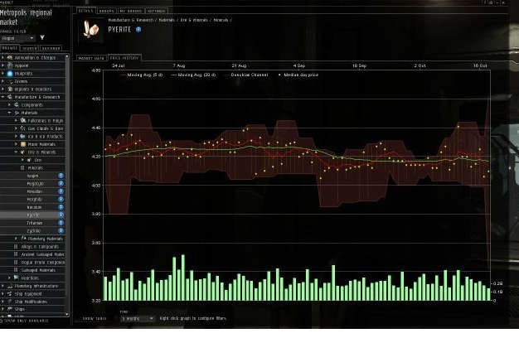Open info for Nocxium mineral

(x=61, y=207)
